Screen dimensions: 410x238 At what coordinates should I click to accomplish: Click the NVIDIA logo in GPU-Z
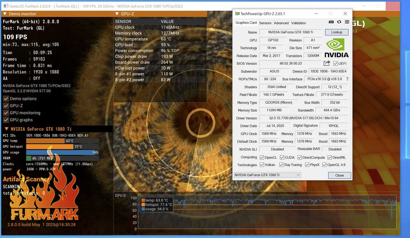coord(336,48)
